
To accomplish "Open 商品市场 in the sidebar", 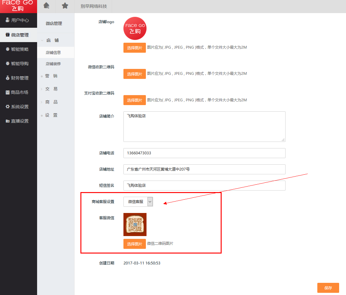I will (19, 92).
